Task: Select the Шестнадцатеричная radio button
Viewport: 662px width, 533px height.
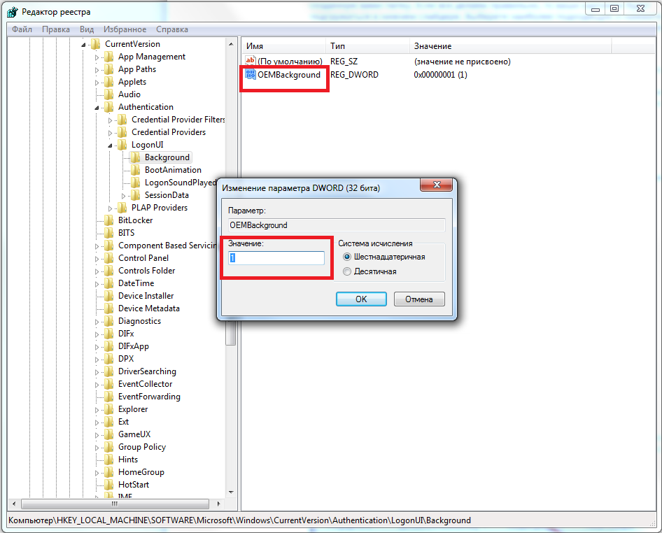Action: click(x=348, y=257)
